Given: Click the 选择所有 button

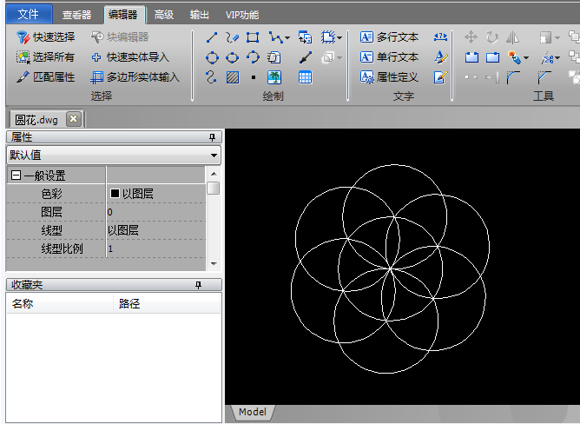Looking at the screenshot, I should pyautogui.click(x=45, y=57).
